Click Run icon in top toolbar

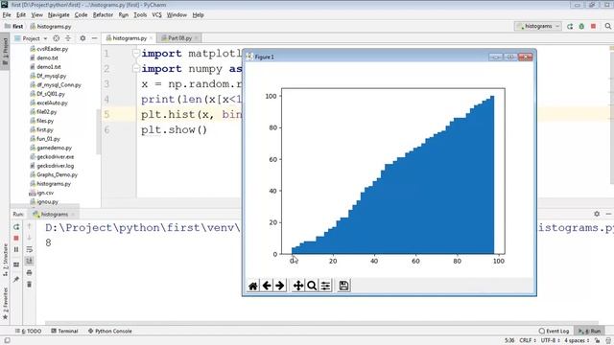point(570,26)
